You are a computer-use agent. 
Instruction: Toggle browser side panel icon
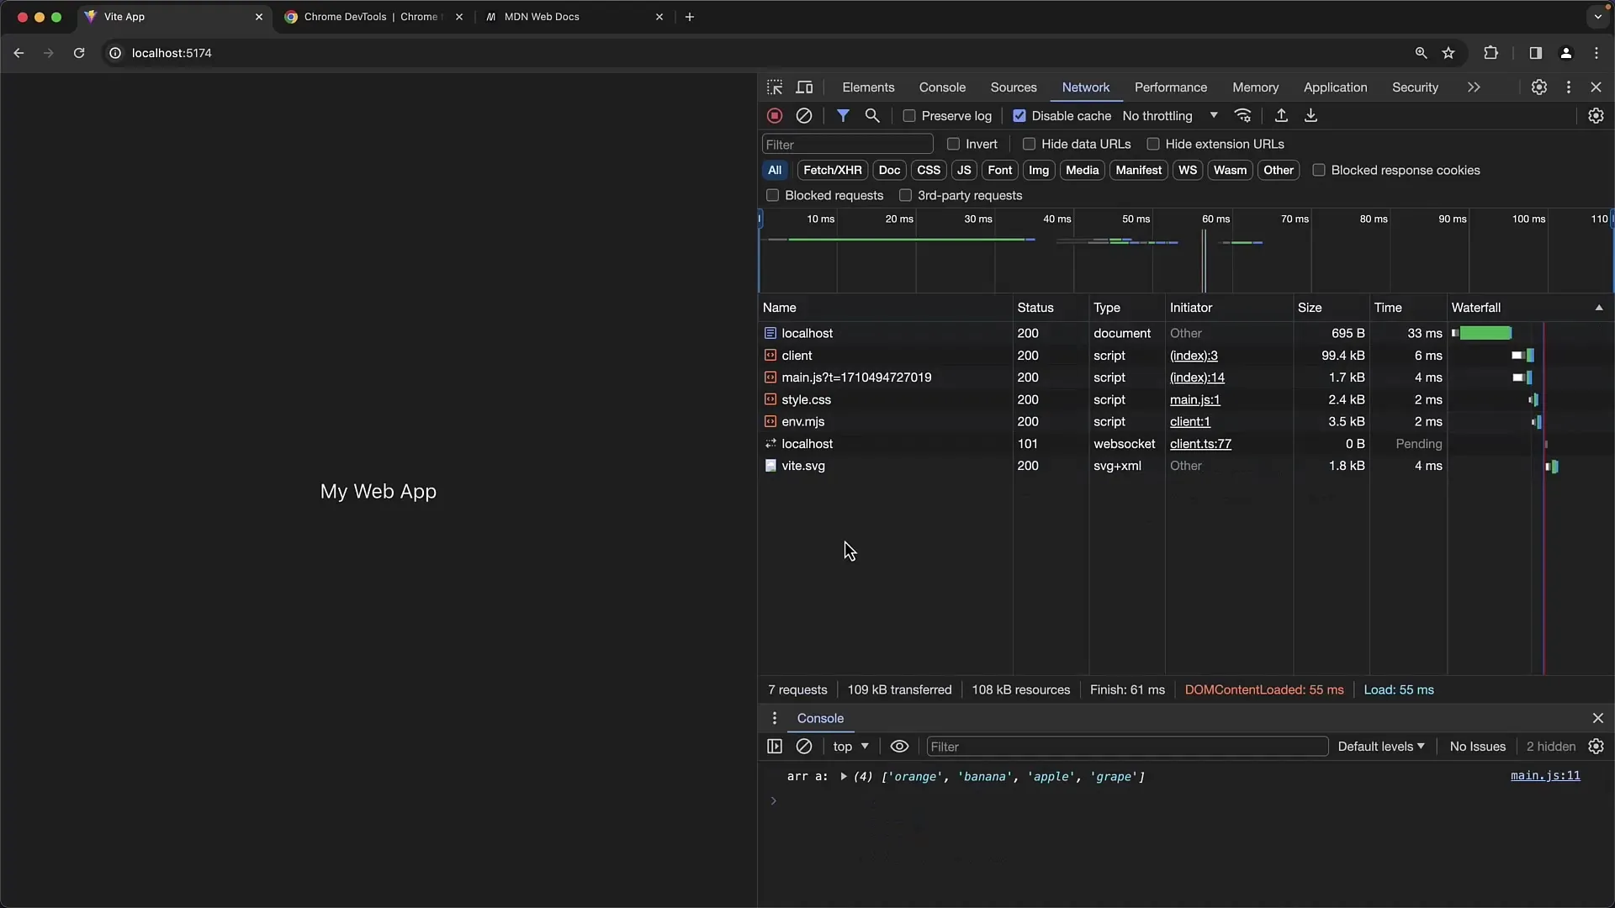pyautogui.click(x=1535, y=53)
